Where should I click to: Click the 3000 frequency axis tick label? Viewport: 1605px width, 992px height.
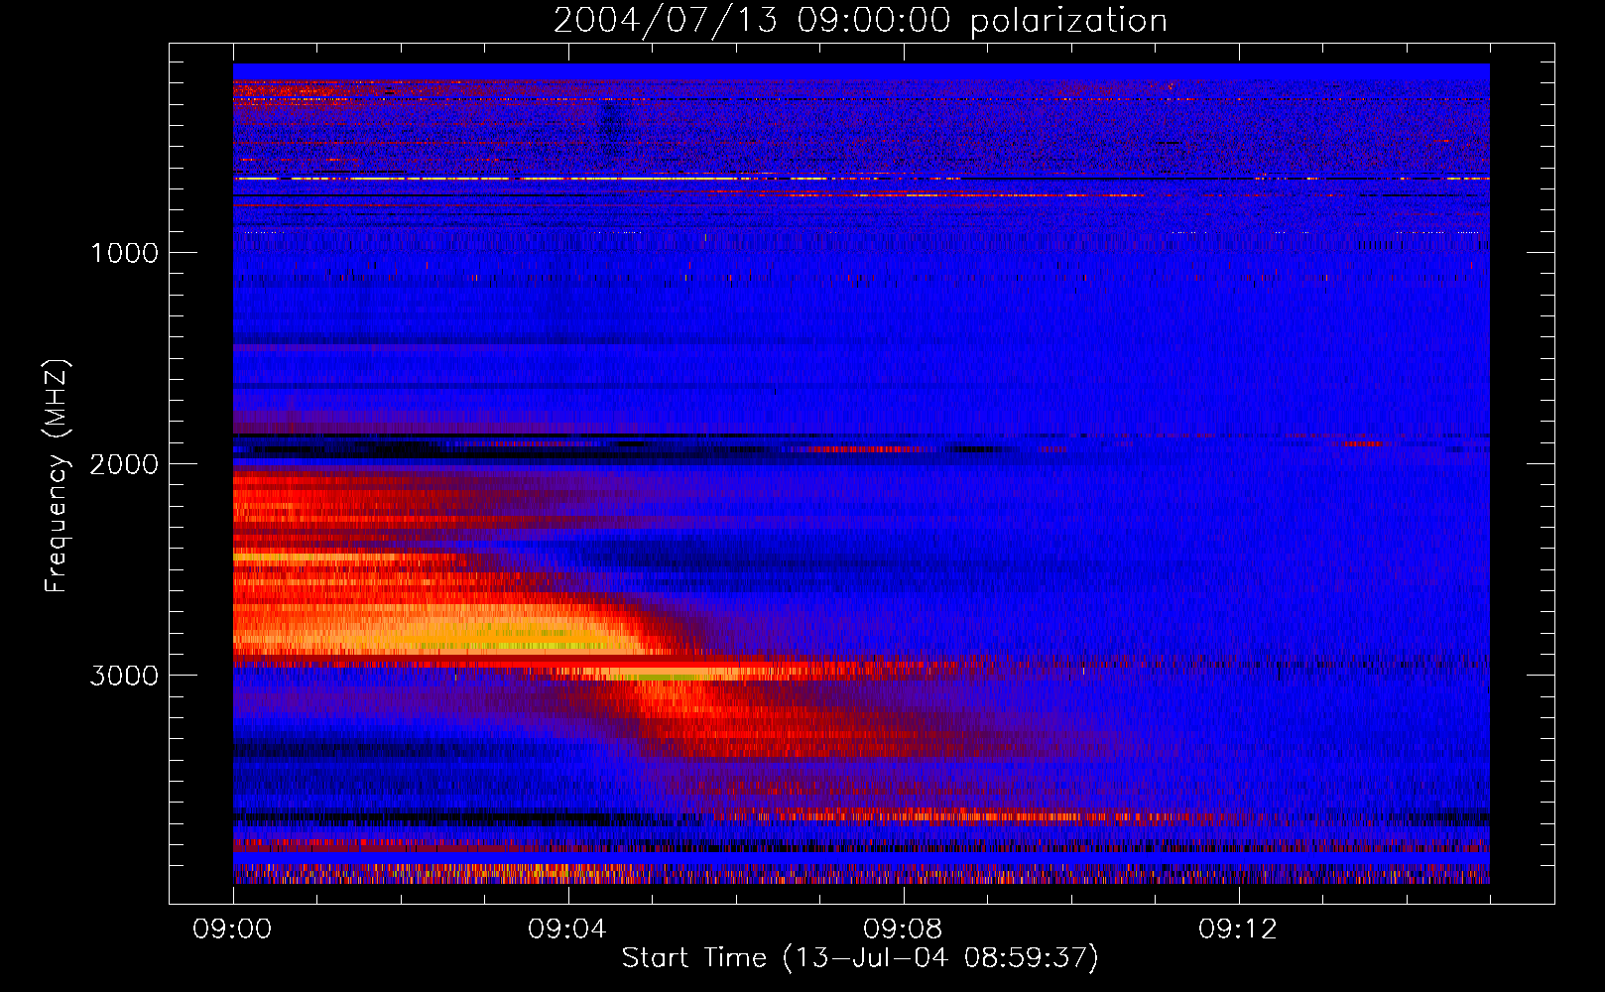(x=124, y=676)
